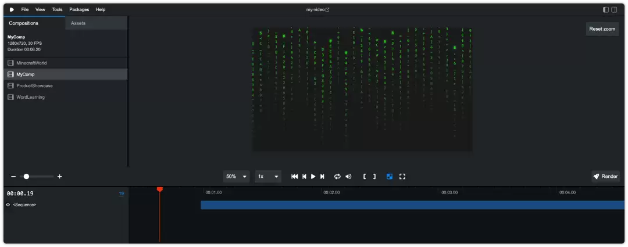Select the ProductShowcase composition
Viewport: 628px width, 247px height.
[66, 85]
